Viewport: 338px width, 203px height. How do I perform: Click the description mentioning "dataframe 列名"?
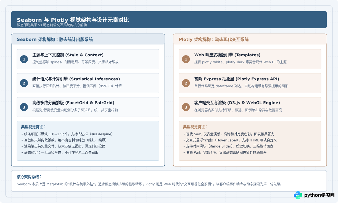[x=241, y=86]
